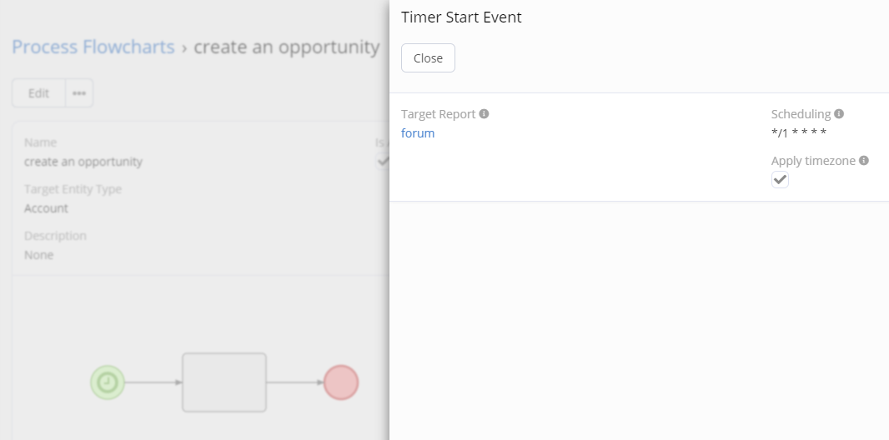Image resolution: width=889 pixels, height=440 pixels.
Task: Click the Edit button
Action: tap(38, 93)
